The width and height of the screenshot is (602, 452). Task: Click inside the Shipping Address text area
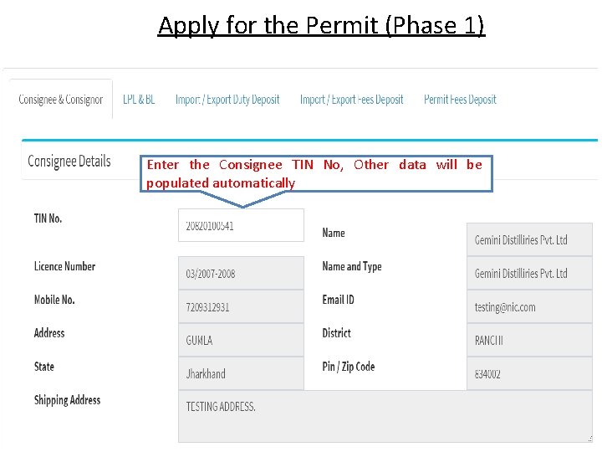click(x=385, y=416)
